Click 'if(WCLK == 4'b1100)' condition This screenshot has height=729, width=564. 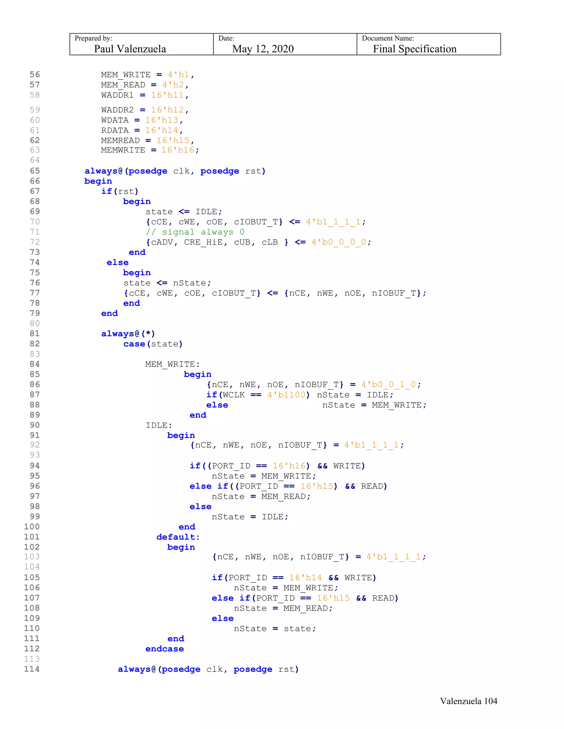coord(258,395)
